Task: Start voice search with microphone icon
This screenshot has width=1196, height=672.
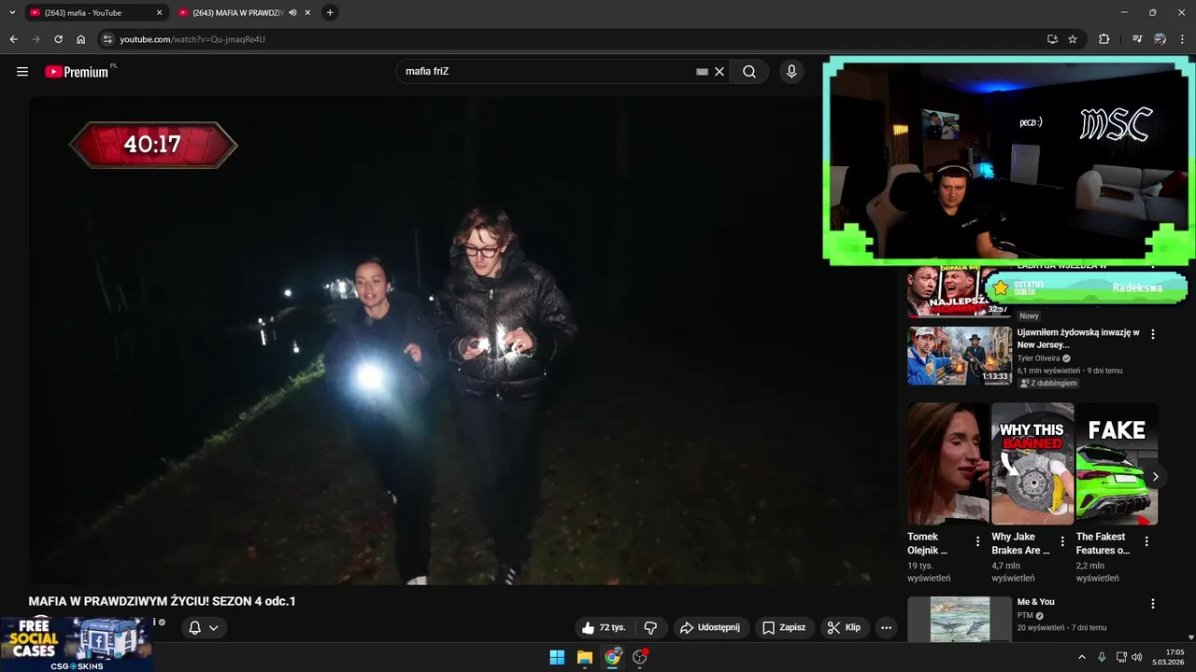Action: (x=791, y=72)
